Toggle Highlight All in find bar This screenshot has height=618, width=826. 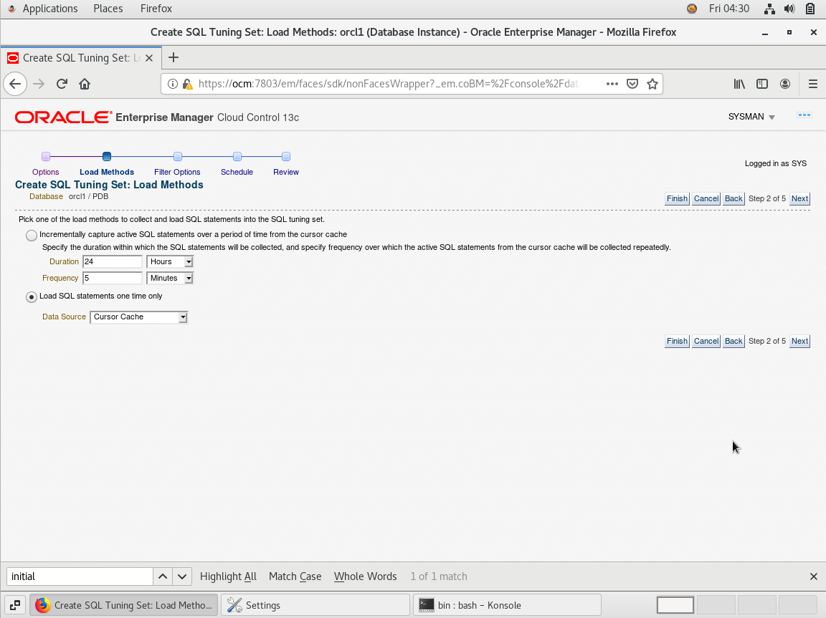pyautogui.click(x=228, y=576)
